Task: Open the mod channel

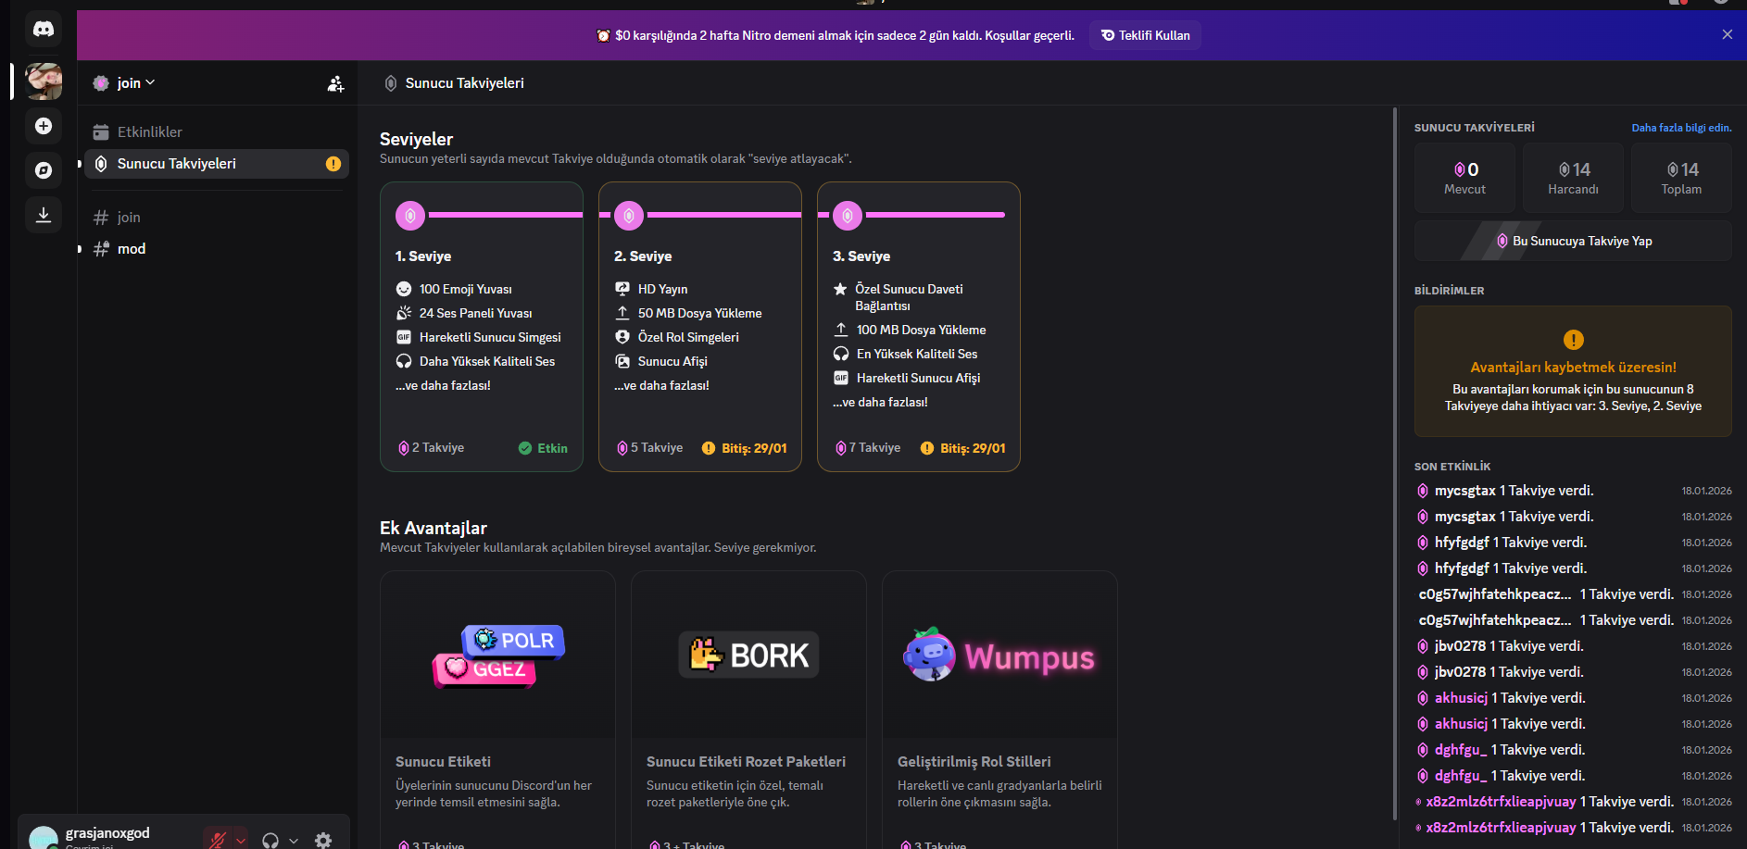Action: point(217,249)
